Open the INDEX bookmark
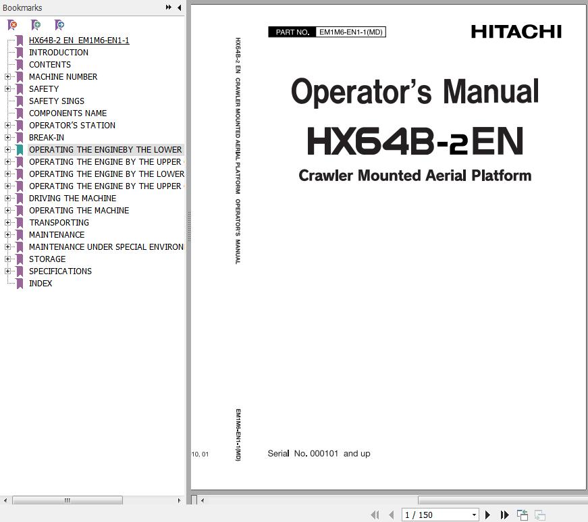The width and height of the screenshot is (588, 522). (x=41, y=283)
